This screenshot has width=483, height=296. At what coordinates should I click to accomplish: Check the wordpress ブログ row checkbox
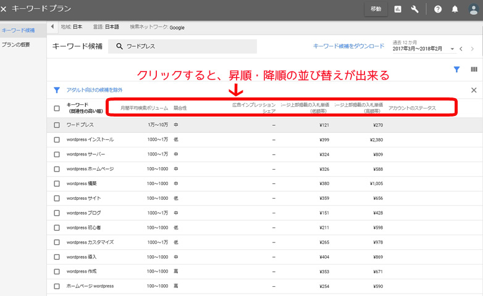pyautogui.click(x=57, y=213)
